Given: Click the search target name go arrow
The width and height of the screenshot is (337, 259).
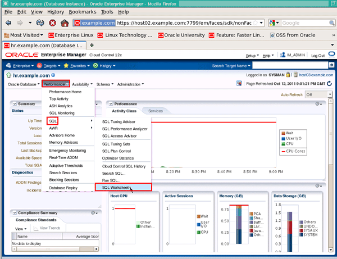Looking at the screenshot, I should click(x=331, y=66).
